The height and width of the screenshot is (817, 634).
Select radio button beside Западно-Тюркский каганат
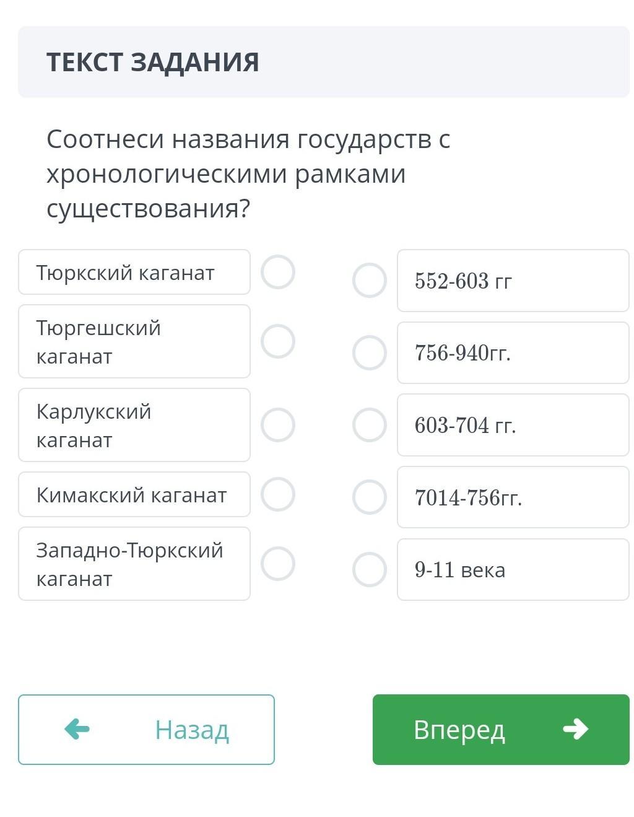tap(277, 564)
